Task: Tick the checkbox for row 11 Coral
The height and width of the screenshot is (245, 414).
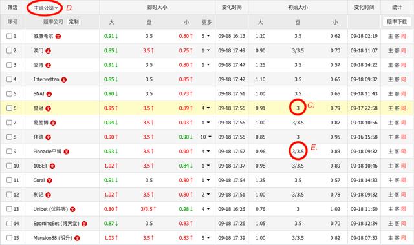Action: point(9,181)
